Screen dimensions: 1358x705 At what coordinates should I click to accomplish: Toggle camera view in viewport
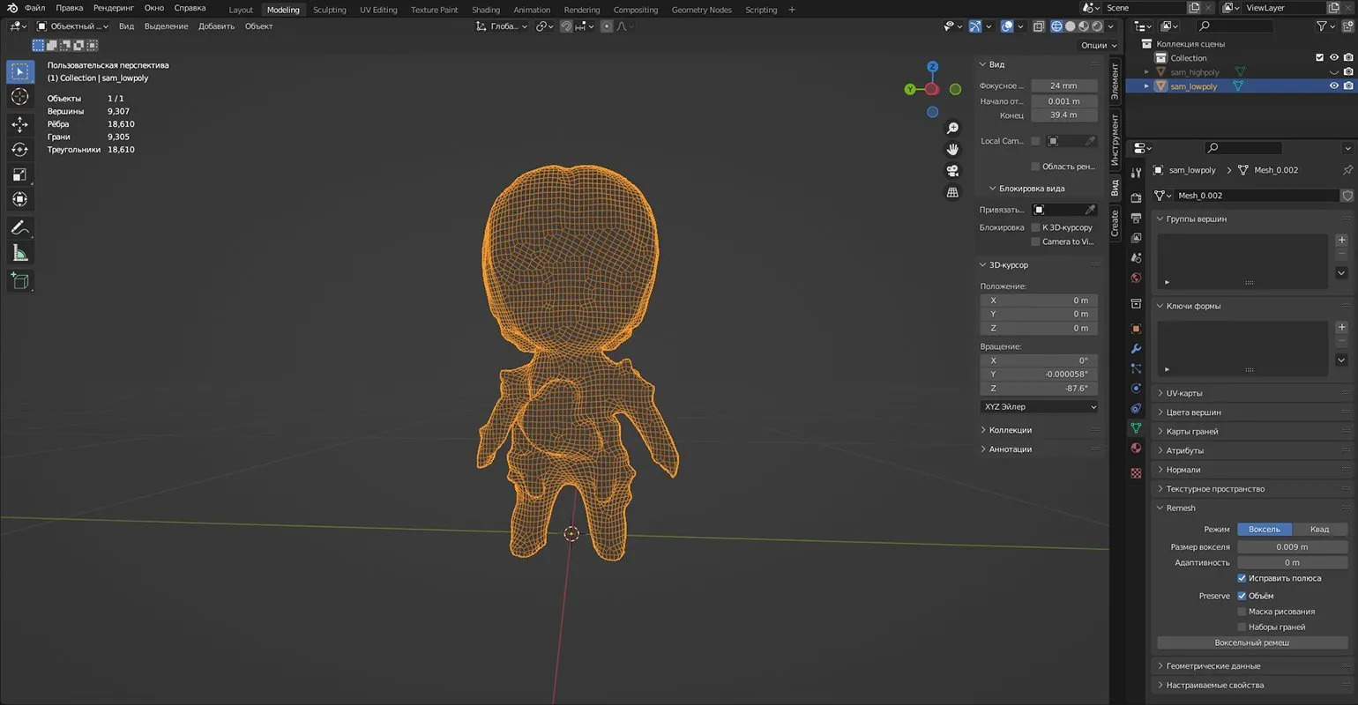952,171
